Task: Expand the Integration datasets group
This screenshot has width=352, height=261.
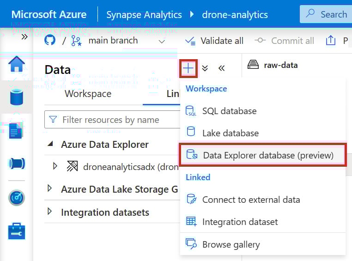Action: [49, 212]
